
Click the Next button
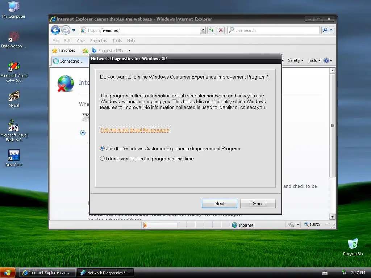pyautogui.click(x=219, y=203)
